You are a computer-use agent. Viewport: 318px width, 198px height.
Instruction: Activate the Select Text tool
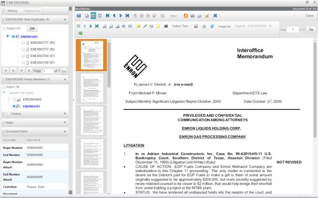click(180, 26)
